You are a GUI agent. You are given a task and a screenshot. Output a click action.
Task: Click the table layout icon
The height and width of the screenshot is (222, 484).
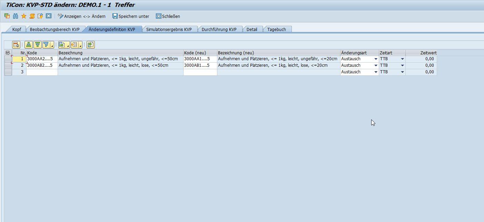[x=75, y=45]
